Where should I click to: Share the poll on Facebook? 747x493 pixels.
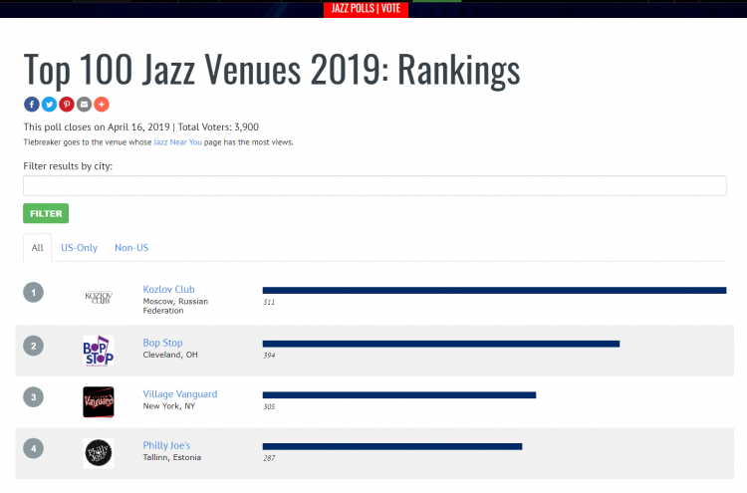pyautogui.click(x=32, y=105)
